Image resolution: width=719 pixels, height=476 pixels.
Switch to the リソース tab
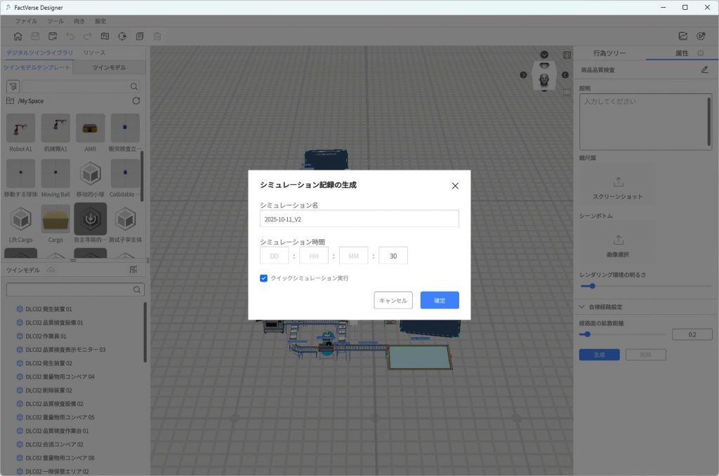coord(94,53)
